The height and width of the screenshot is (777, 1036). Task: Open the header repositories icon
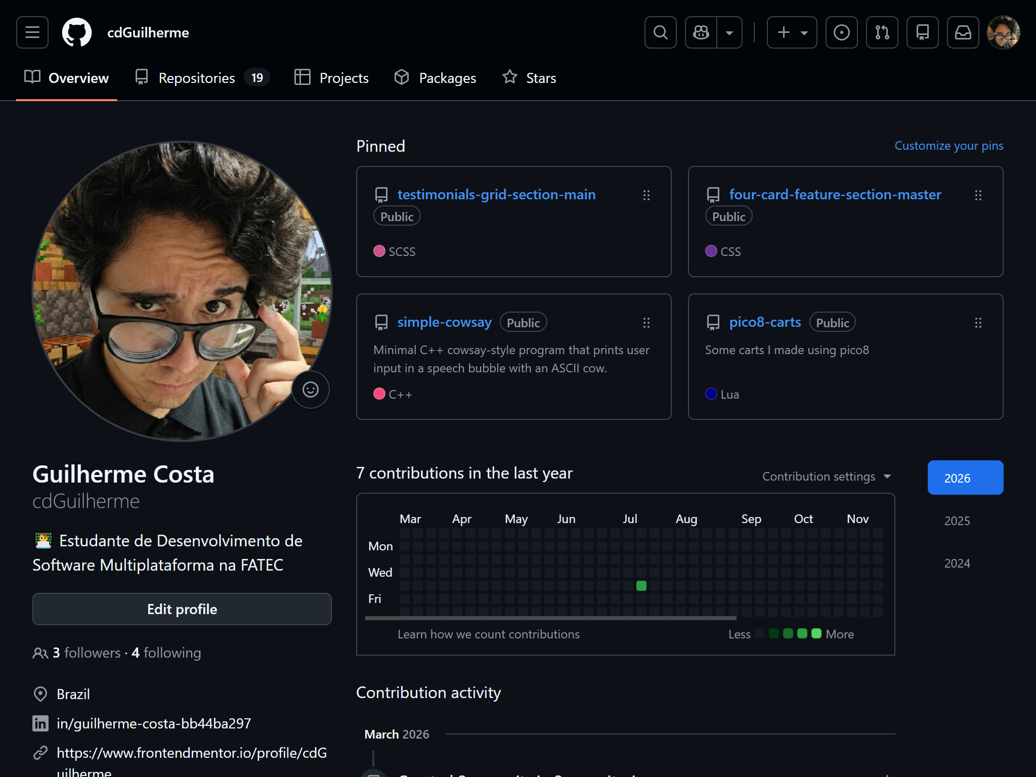click(922, 32)
